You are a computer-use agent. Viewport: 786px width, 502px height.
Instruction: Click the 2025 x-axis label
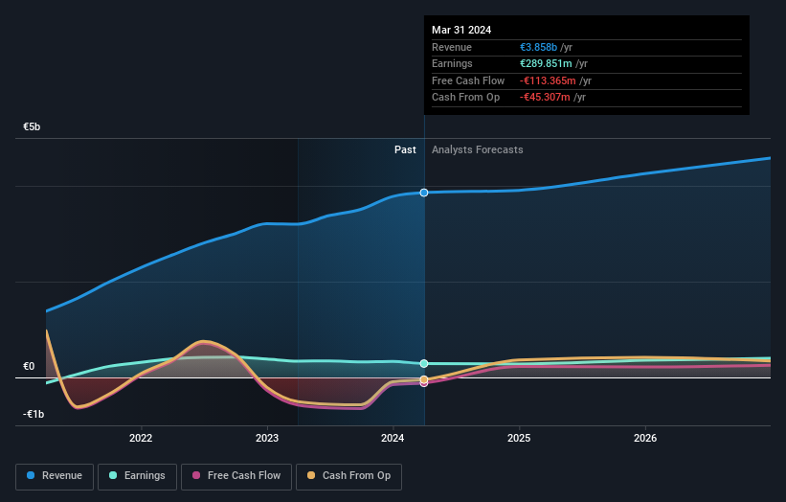519,438
